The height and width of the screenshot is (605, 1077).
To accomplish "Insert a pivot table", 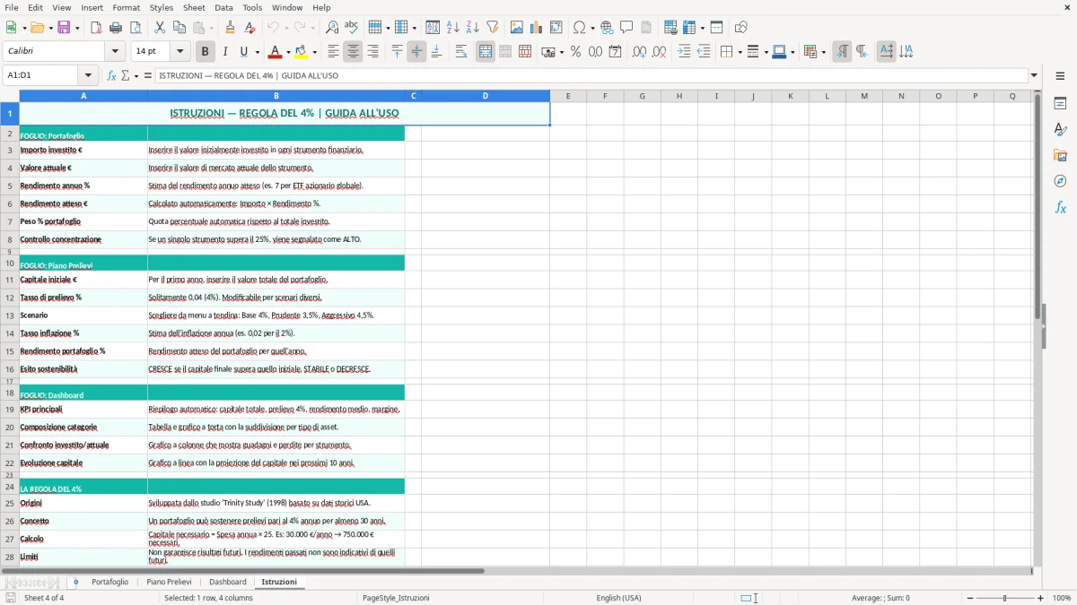I will coord(556,28).
